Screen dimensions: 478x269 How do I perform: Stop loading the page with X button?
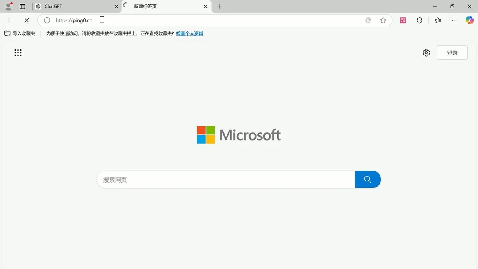[27, 20]
